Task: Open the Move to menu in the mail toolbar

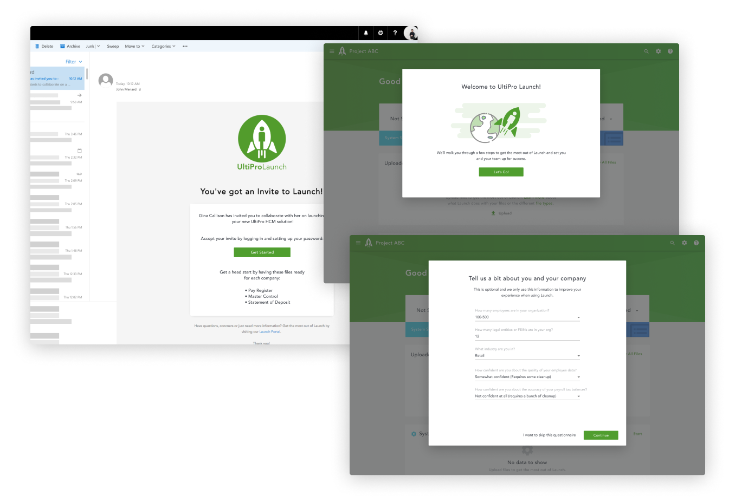Action: coord(134,47)
